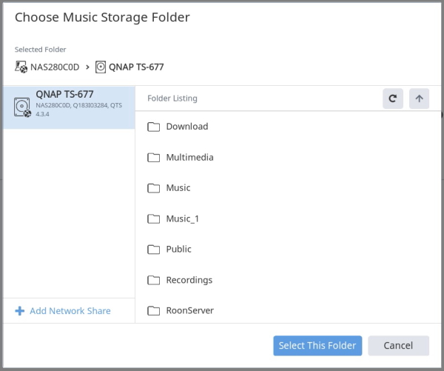Click the Music_1 folder icon
This screenshot has width=444, height=371.
[x=153, y=218]
